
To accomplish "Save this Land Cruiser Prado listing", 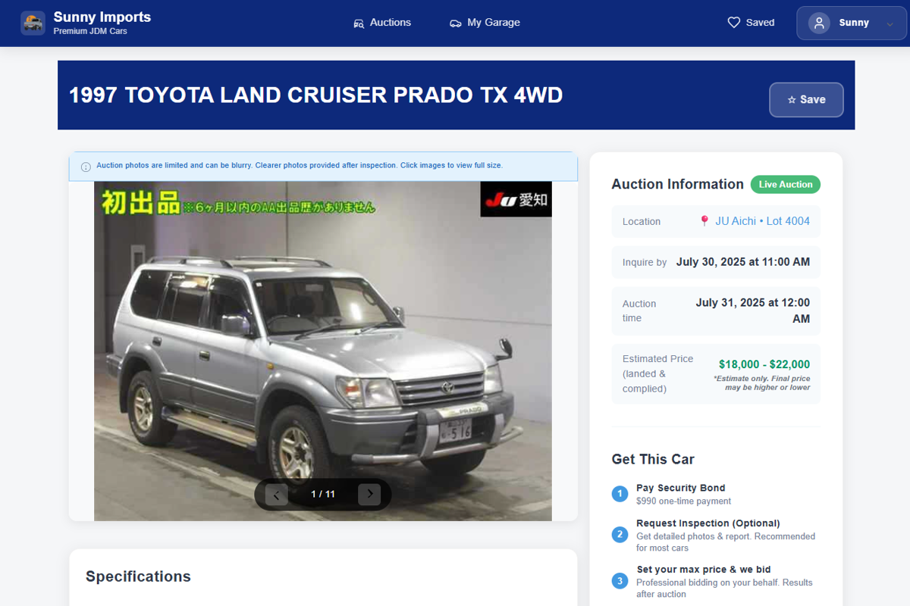I will click(x=806, y=99).
